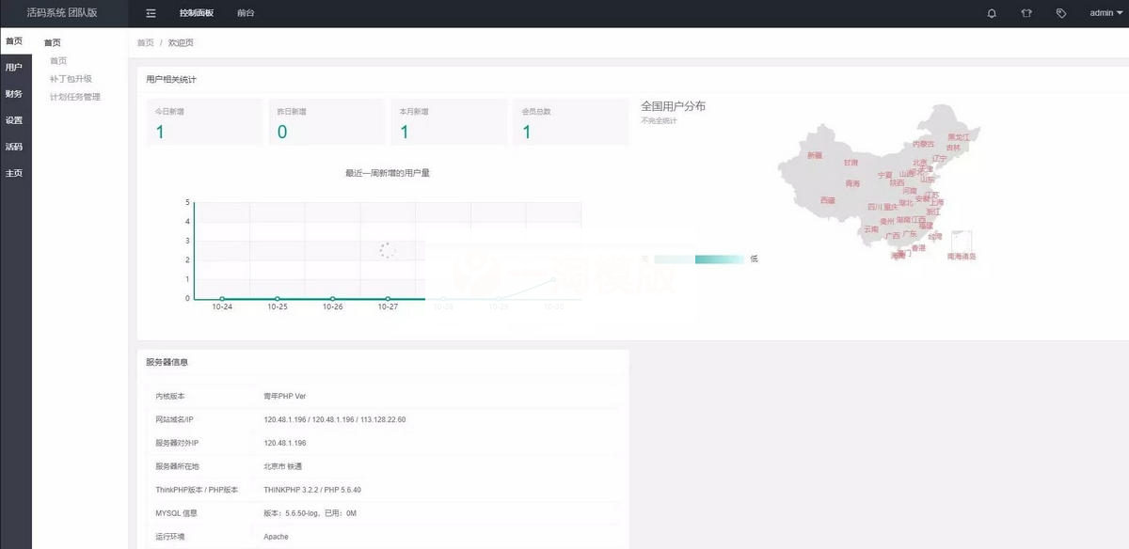Click 新疆 region on the China map
1129x549 pixels.
(815, 154)
